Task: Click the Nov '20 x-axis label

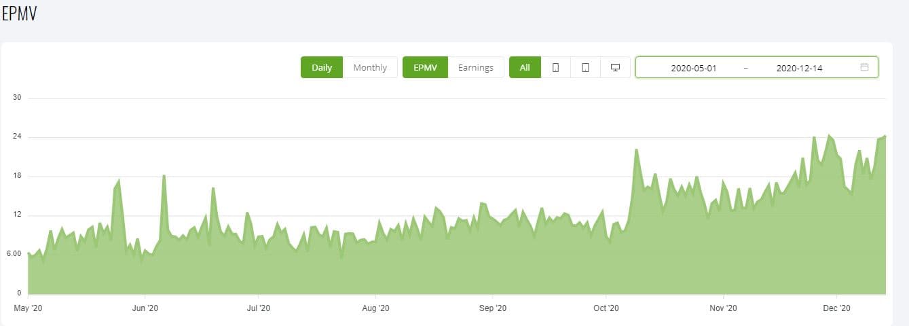Action: coord(723,308)
